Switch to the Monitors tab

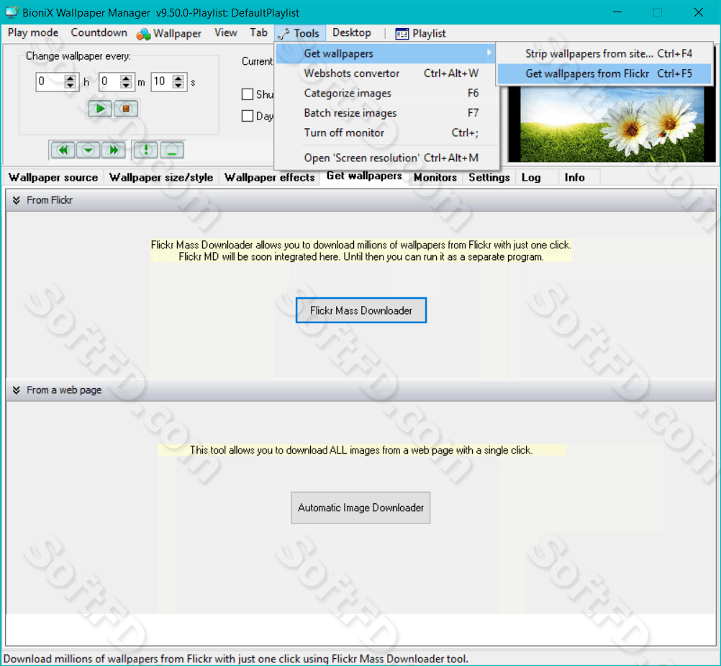[435, 178]
